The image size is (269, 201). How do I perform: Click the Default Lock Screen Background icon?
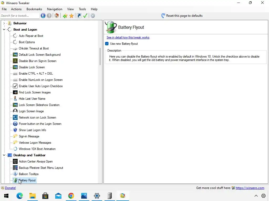click(15, 55)
